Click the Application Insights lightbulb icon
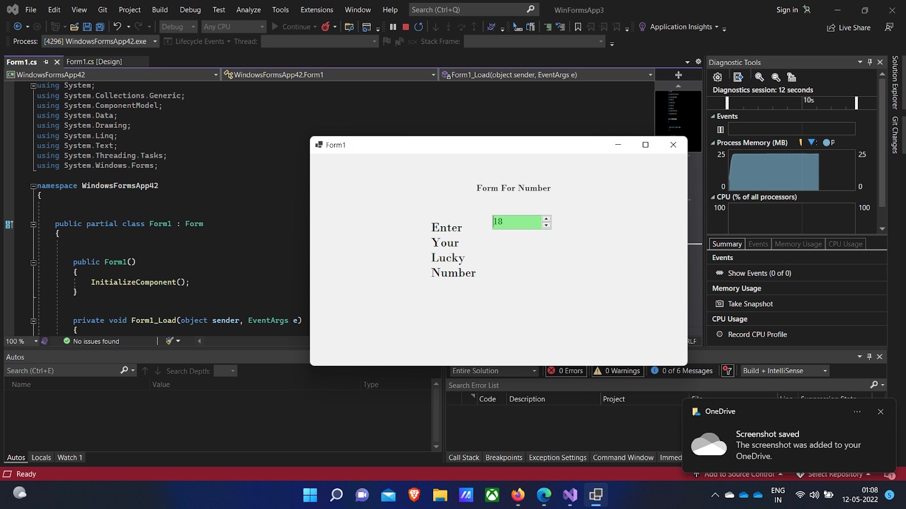The image size is (906, 509). pos(642,27)
